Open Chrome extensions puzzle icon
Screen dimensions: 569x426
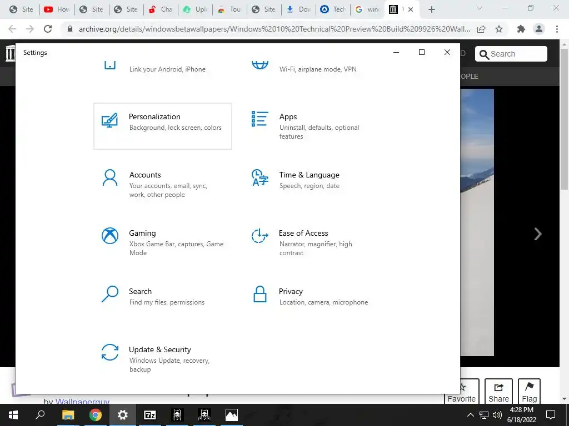521,29
